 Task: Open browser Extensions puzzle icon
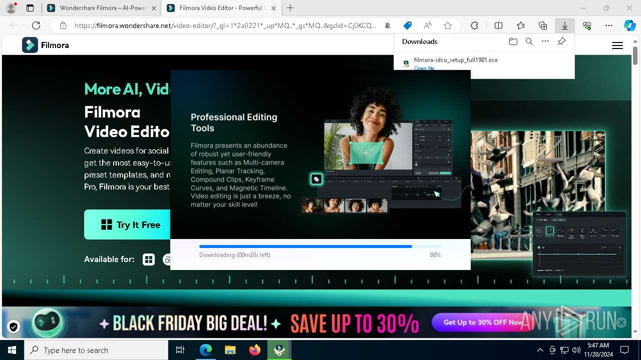(474, 25)
